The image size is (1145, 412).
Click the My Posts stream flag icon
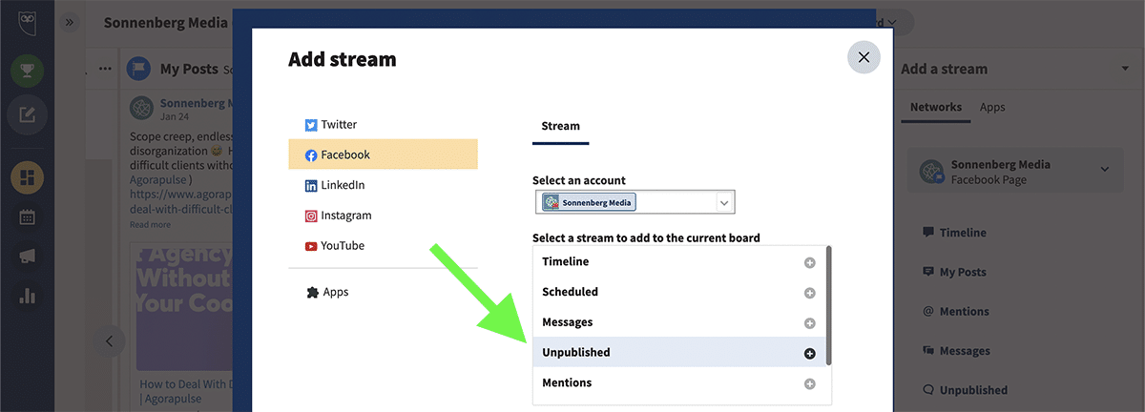click(138, 69)
